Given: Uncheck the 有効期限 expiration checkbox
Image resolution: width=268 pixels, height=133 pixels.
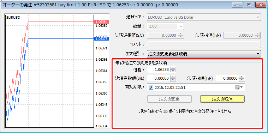Looking at the screenshot, I should [151, 87].
